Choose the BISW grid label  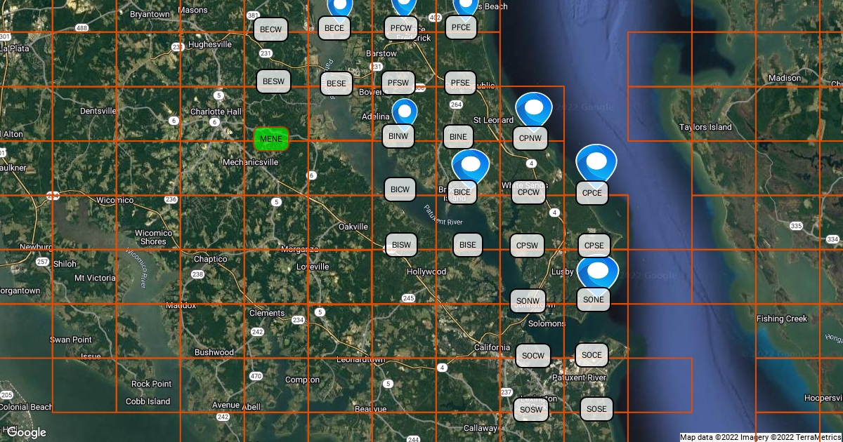pos(401,245)
